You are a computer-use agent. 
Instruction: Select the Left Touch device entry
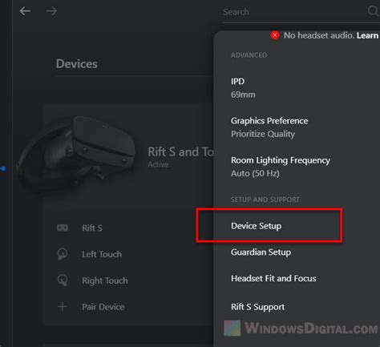coord(102,254)
